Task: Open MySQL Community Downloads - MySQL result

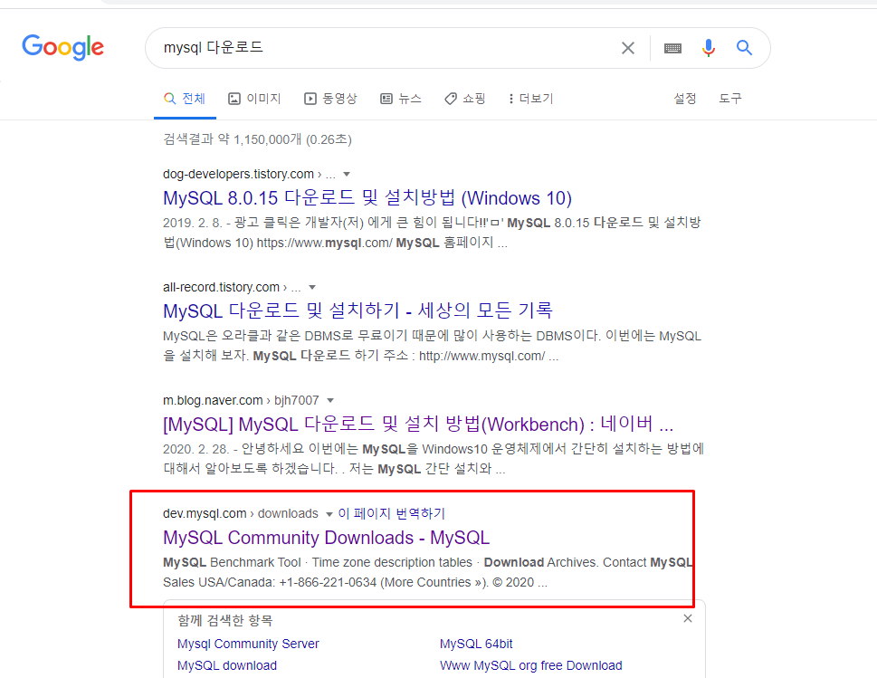Action: [326, 538]
